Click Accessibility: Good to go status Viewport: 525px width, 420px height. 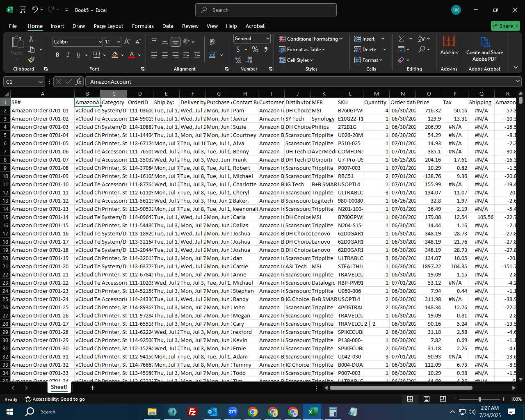pyautogui.click(x=55, y=399)
